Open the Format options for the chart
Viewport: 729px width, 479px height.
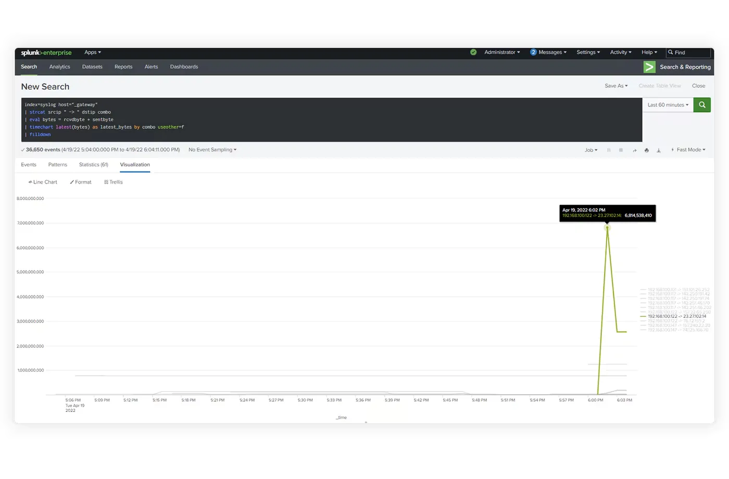coord(81,182)
